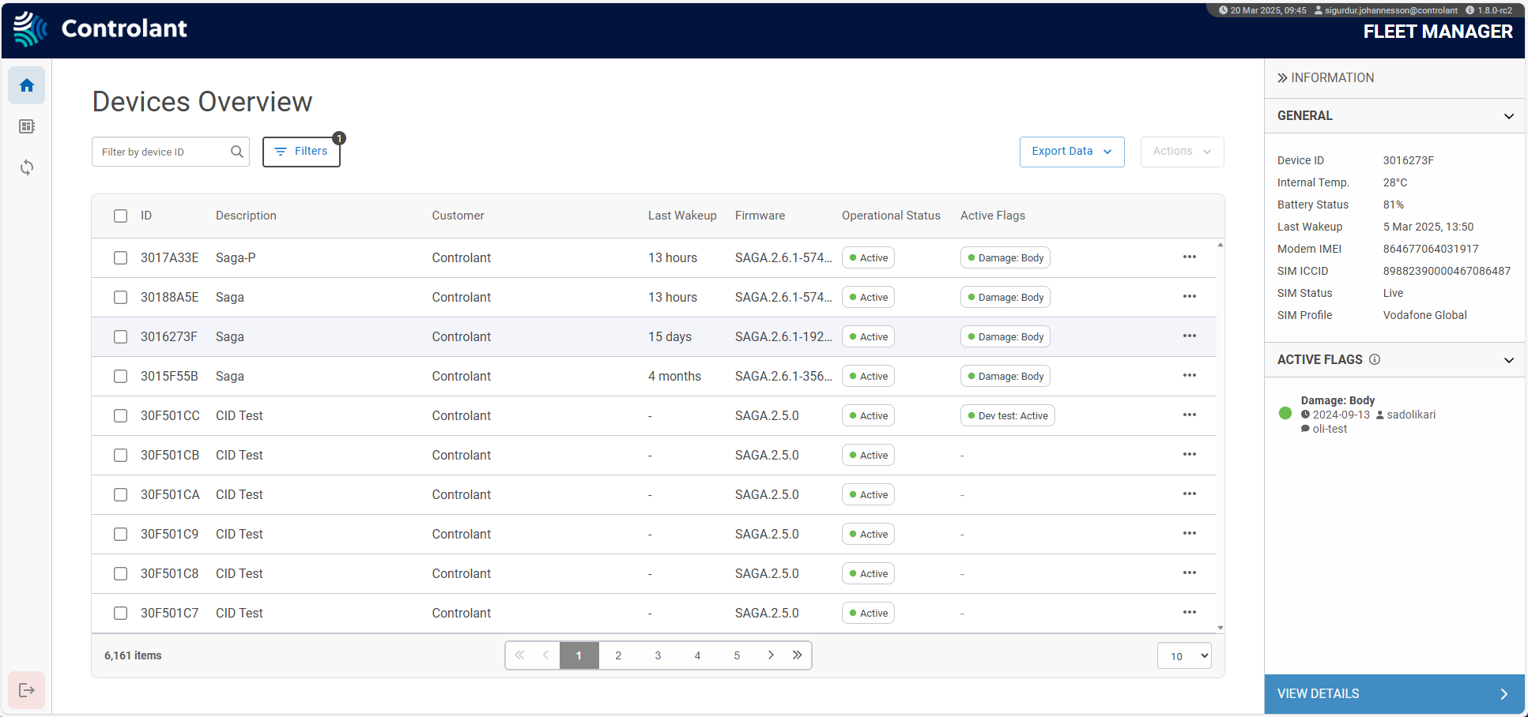Viewport: 1528px width, 717px height.
Task: Go to previous page arrow
Action: (545, 655)
